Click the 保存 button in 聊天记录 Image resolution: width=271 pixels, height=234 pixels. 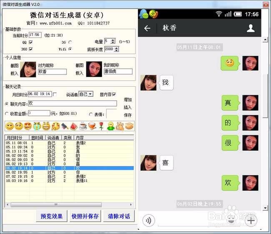click(128, 115)
